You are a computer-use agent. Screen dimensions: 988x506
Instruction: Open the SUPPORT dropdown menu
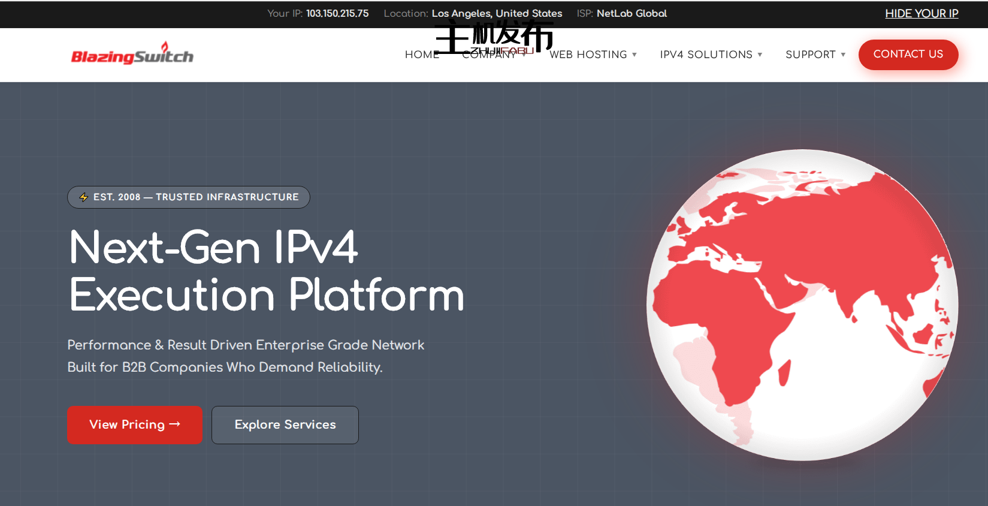(815, 55)
